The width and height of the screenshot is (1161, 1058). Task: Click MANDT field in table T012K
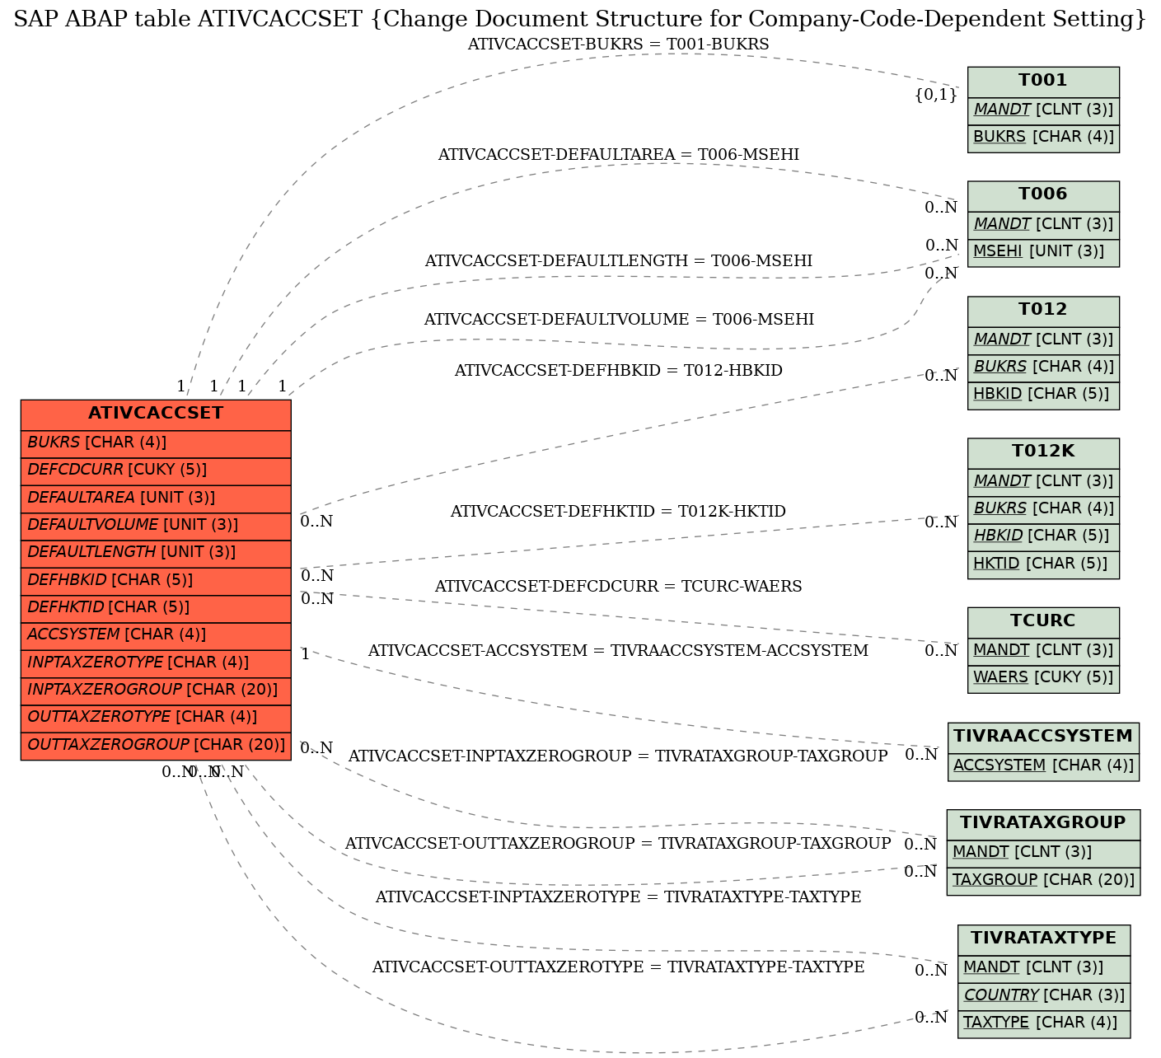coord(1043,481)
